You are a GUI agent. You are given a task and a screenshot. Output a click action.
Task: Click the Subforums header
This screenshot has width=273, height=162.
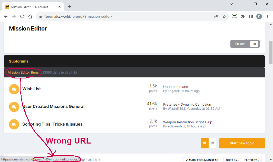(x=19, y=61)
